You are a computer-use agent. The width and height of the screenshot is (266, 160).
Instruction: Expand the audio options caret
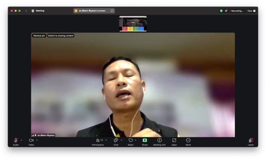[x=21, y=140]
